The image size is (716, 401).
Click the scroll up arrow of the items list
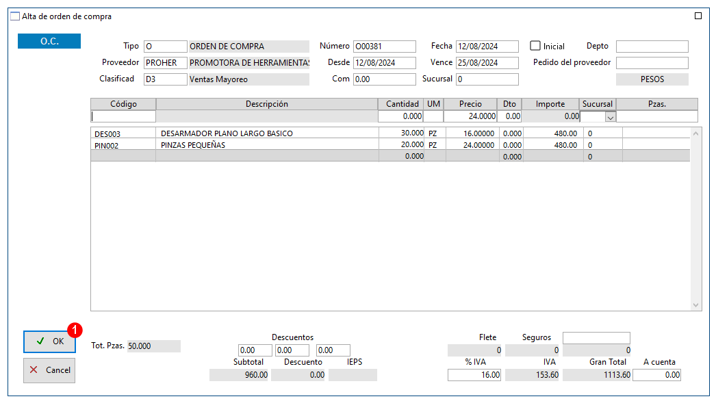tap(695, 134)
